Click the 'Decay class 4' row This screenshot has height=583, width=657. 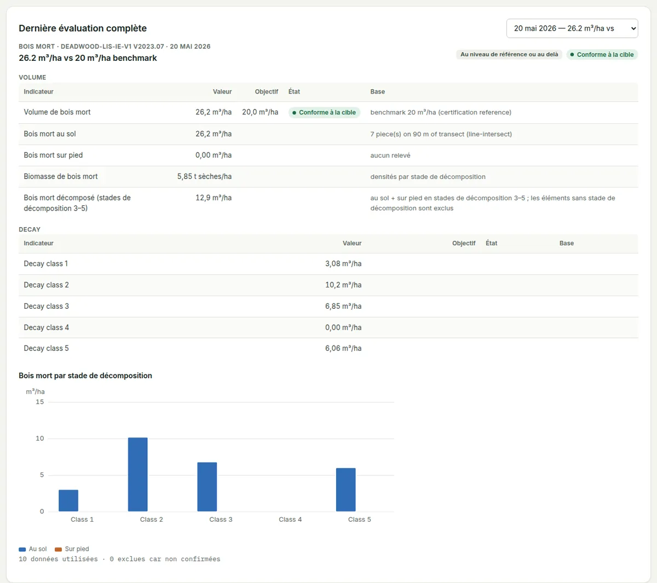[x=328, y=327]
